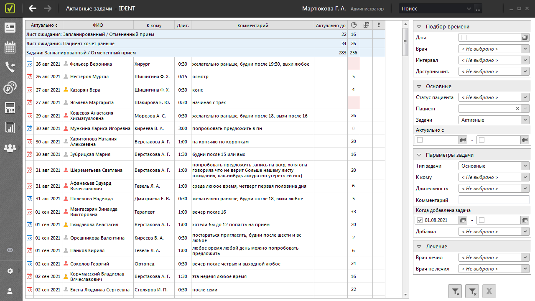Enable the Дата checkbox

click(464, 38)
